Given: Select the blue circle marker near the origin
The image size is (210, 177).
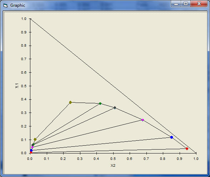Looking at the screenshot, I should click(x=31, y=150).
